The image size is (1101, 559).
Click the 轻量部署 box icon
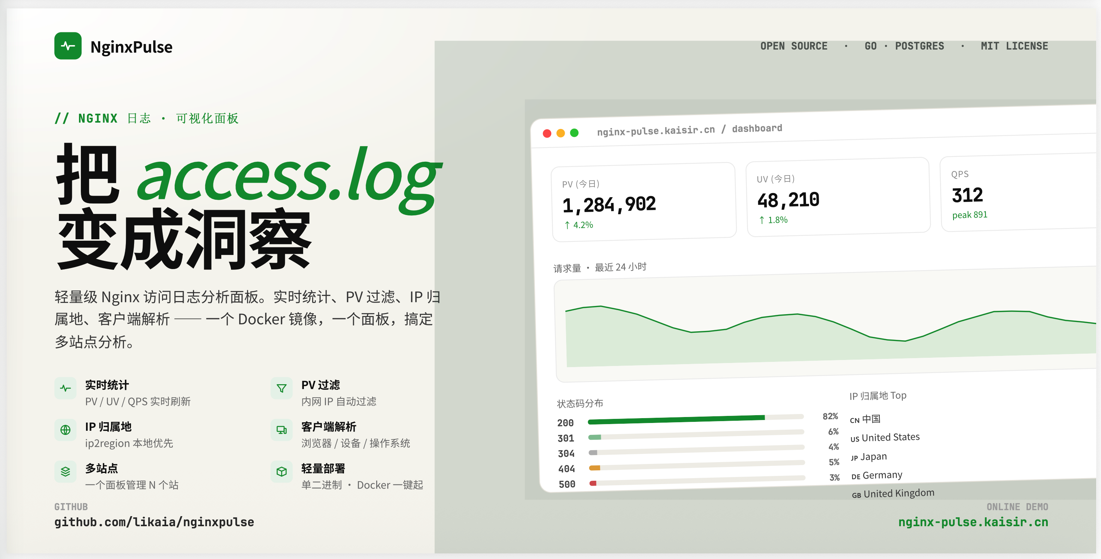(x=281, y=471)
